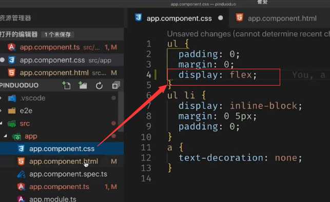Click Angular icon of app.component.ts in open editors
Screen dimensions: 330x202
tap(12, 47)
